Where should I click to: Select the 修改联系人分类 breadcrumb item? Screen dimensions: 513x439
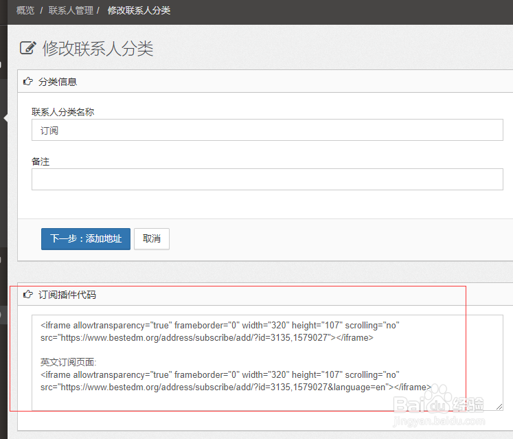(x=139, y=10)
